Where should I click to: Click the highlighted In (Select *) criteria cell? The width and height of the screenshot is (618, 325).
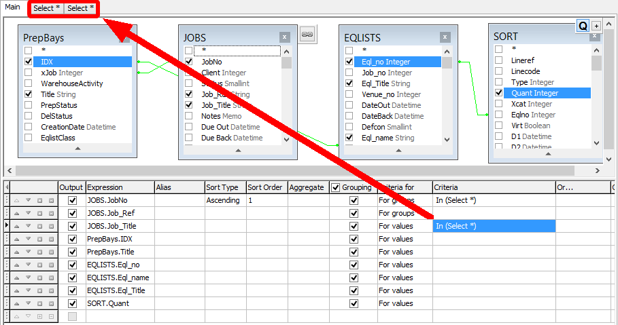click(494, 226)
